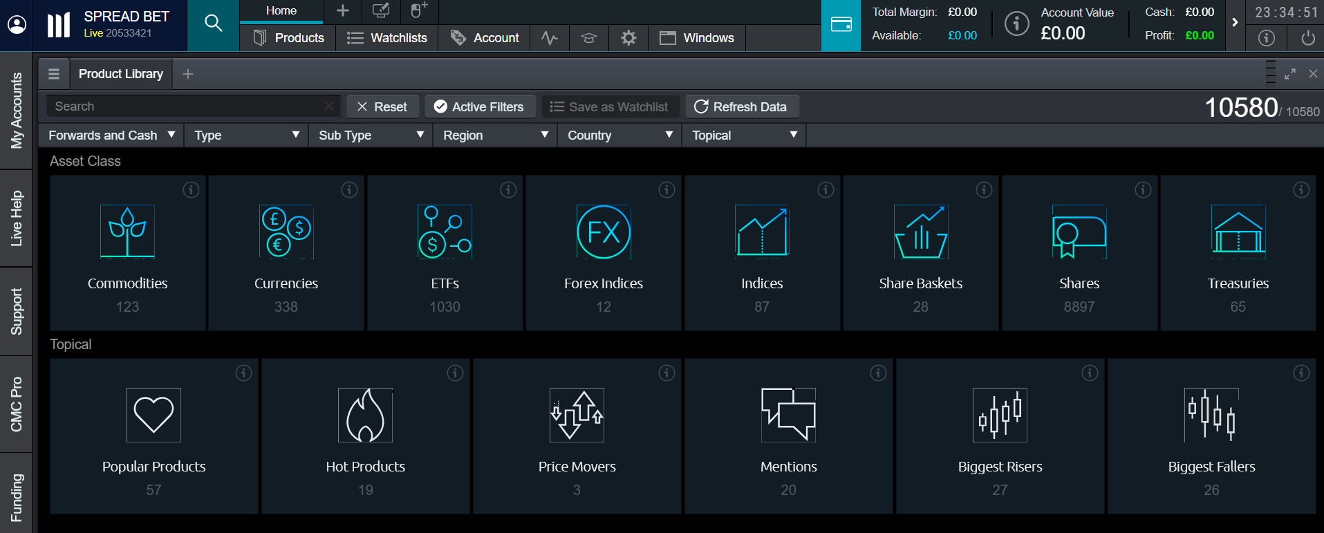Open the Hot Products topical tile

click(366, 436)
